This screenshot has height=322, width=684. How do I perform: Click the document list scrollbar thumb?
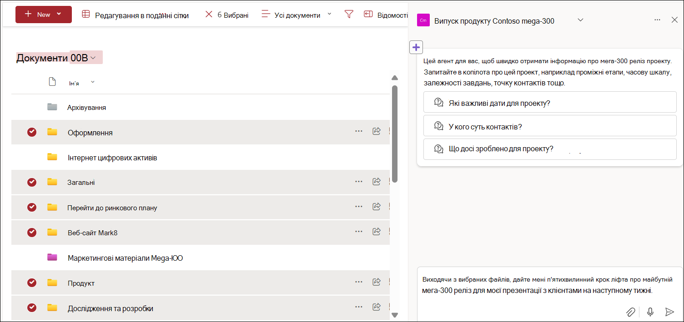coord(395,134)
